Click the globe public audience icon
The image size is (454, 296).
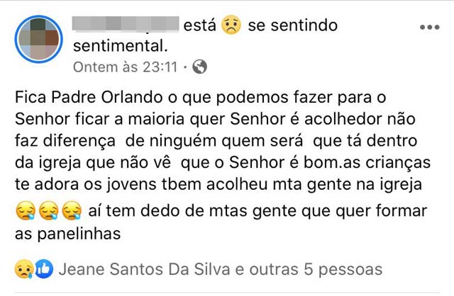[x=200, y=67]
